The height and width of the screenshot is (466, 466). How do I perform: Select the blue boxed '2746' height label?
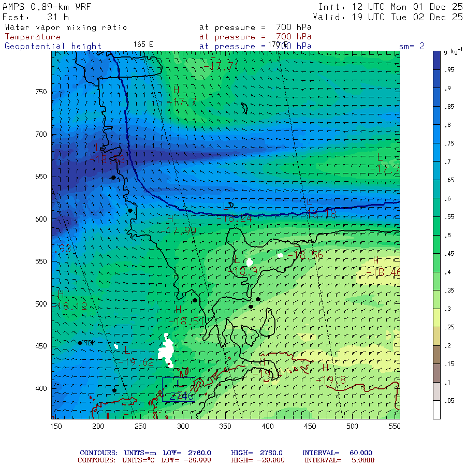pyautogui.click(x=182, y=396)
